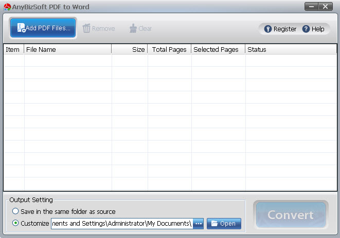This screenshot has width=340, height=238.
Task: Select Save in the same folder as source
Action: coord(15,211)
